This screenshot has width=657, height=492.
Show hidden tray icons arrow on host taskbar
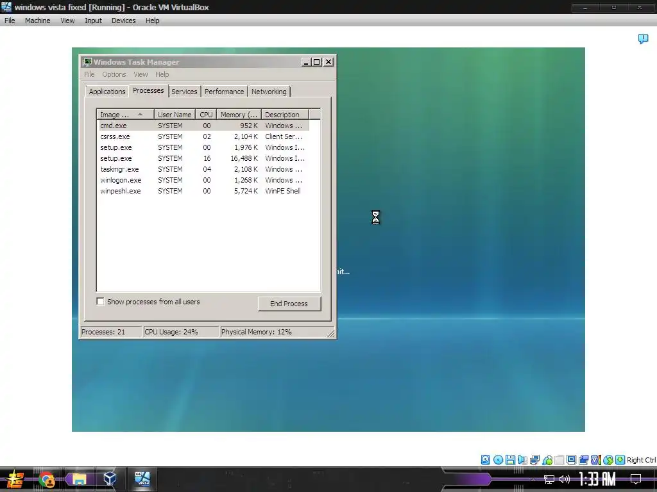533,479
